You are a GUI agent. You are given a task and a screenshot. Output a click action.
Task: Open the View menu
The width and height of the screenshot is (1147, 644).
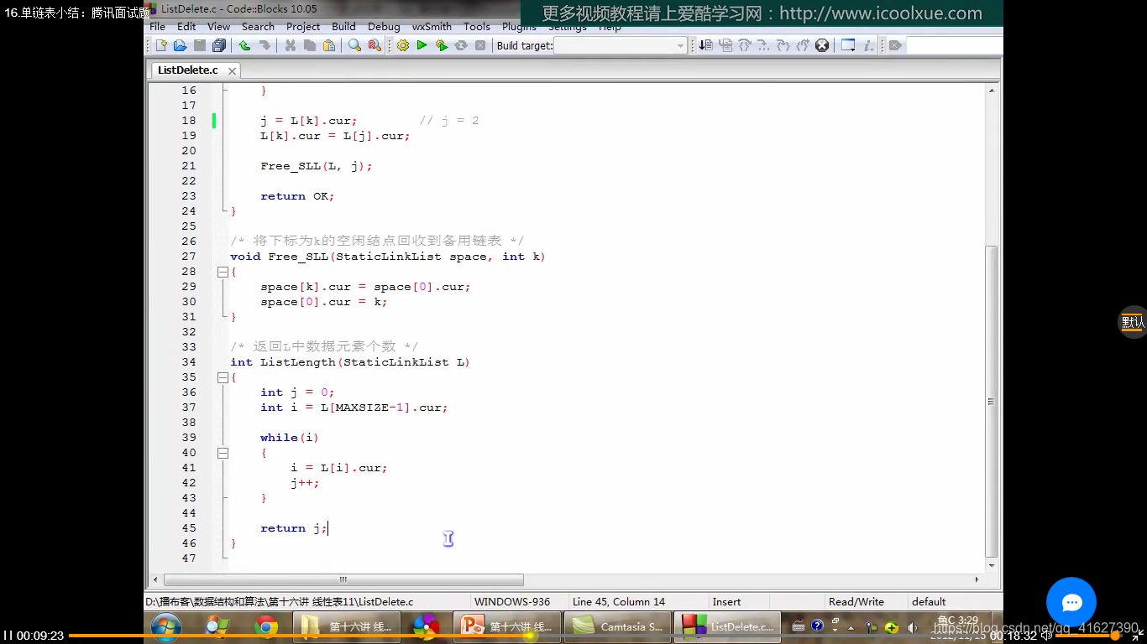tap(218, 27)
